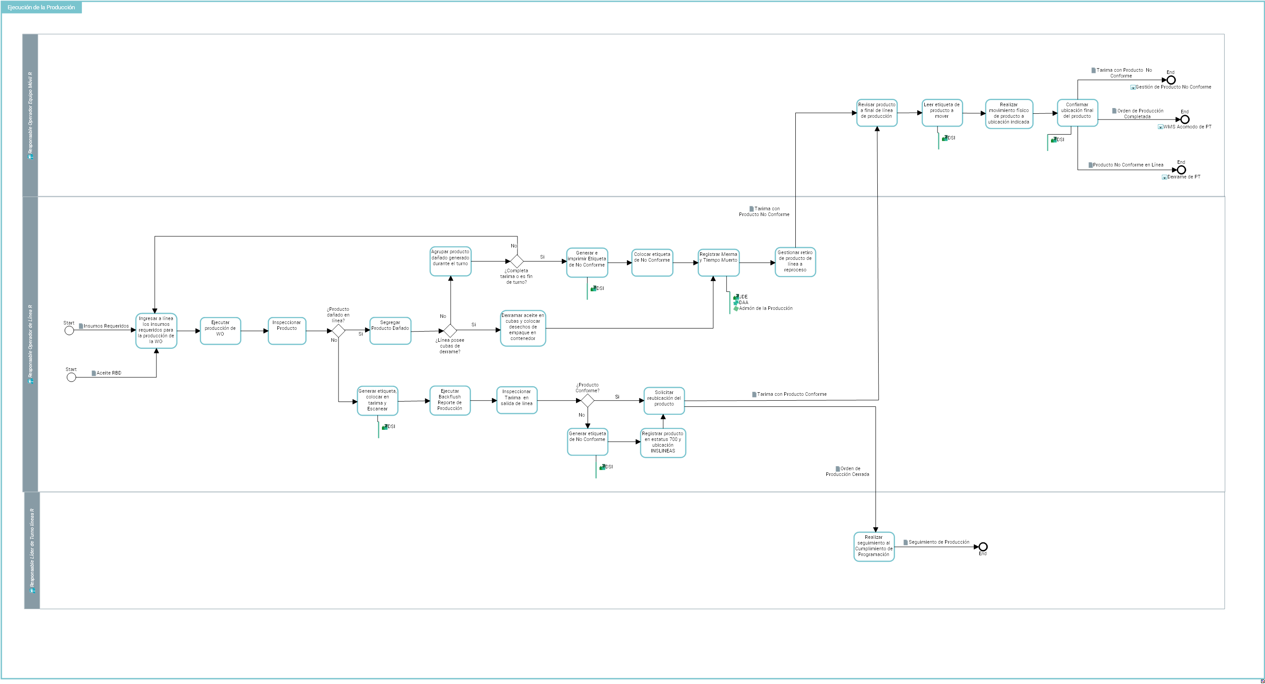The width and height of the screenshot is (1265, 684).
Task: Click DSI icon under 'Generar etiqueta, colocar en tarima'
Action: click(385, 427)
